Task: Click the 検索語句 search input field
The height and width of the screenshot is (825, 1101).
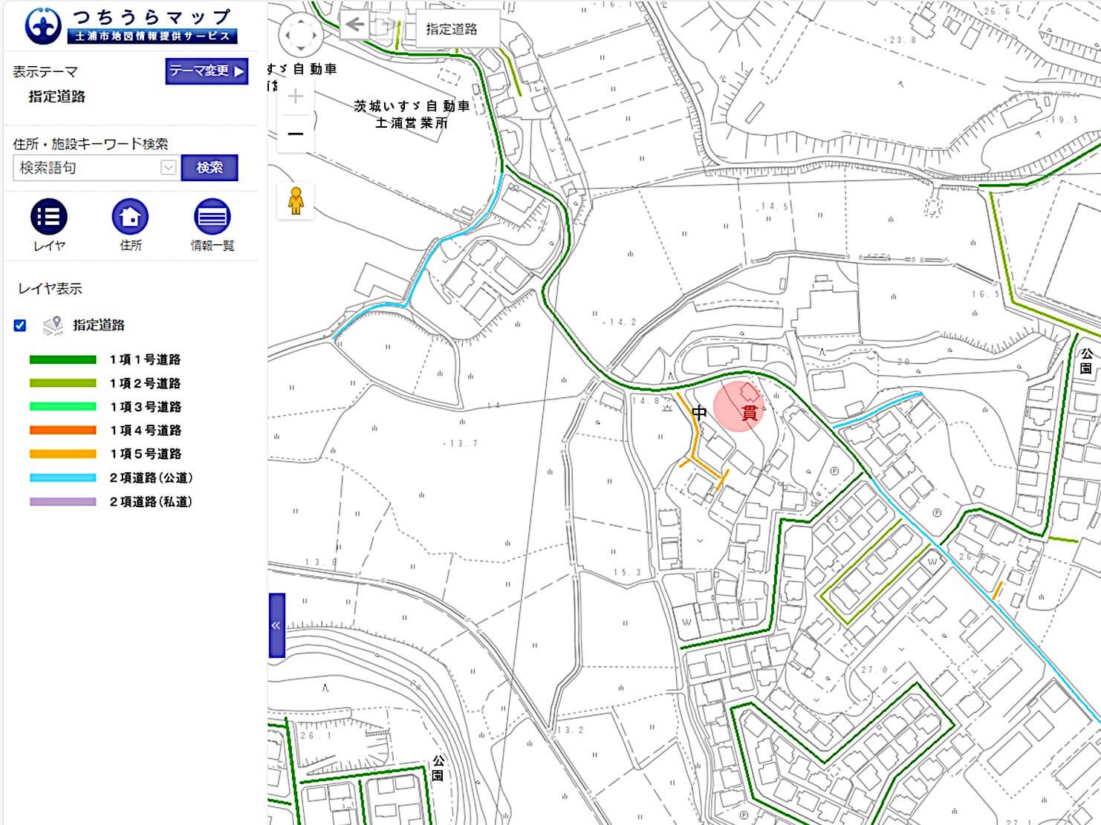Action: [x=85, y=168]
